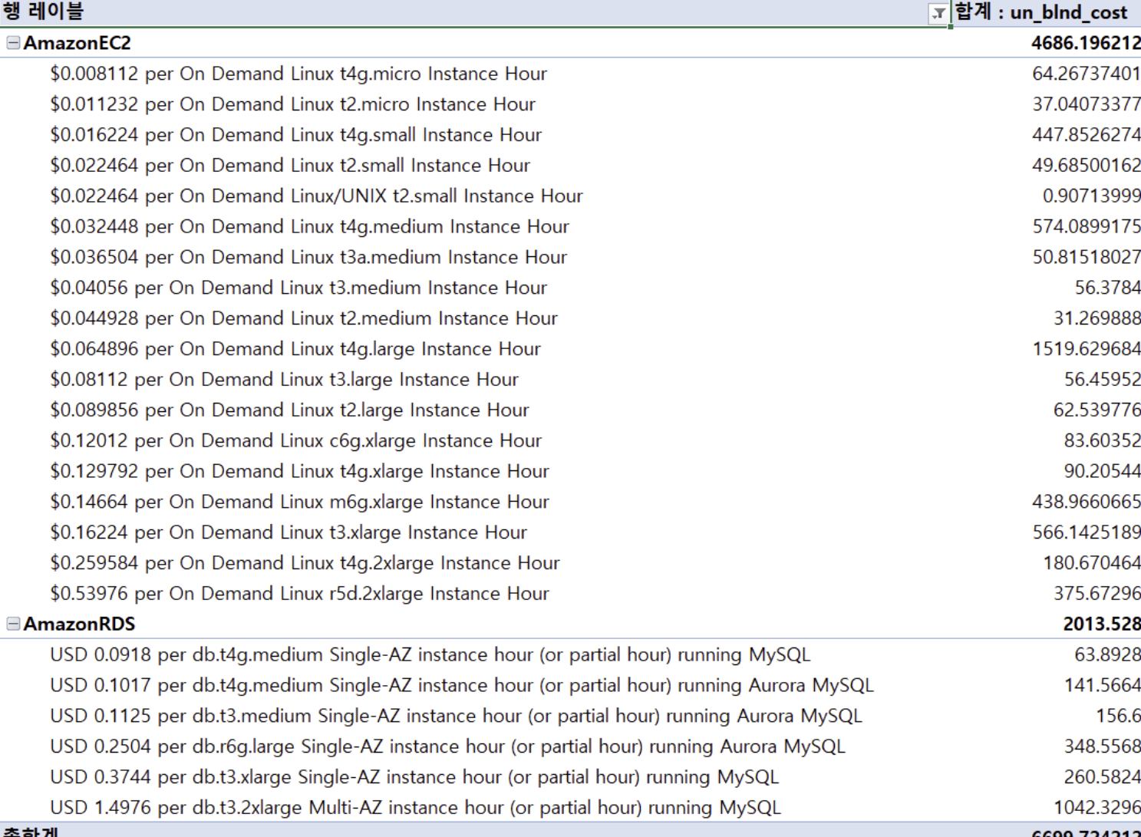Click cost value 64.26737401
1141x837 pixels.
point(1087,74)
